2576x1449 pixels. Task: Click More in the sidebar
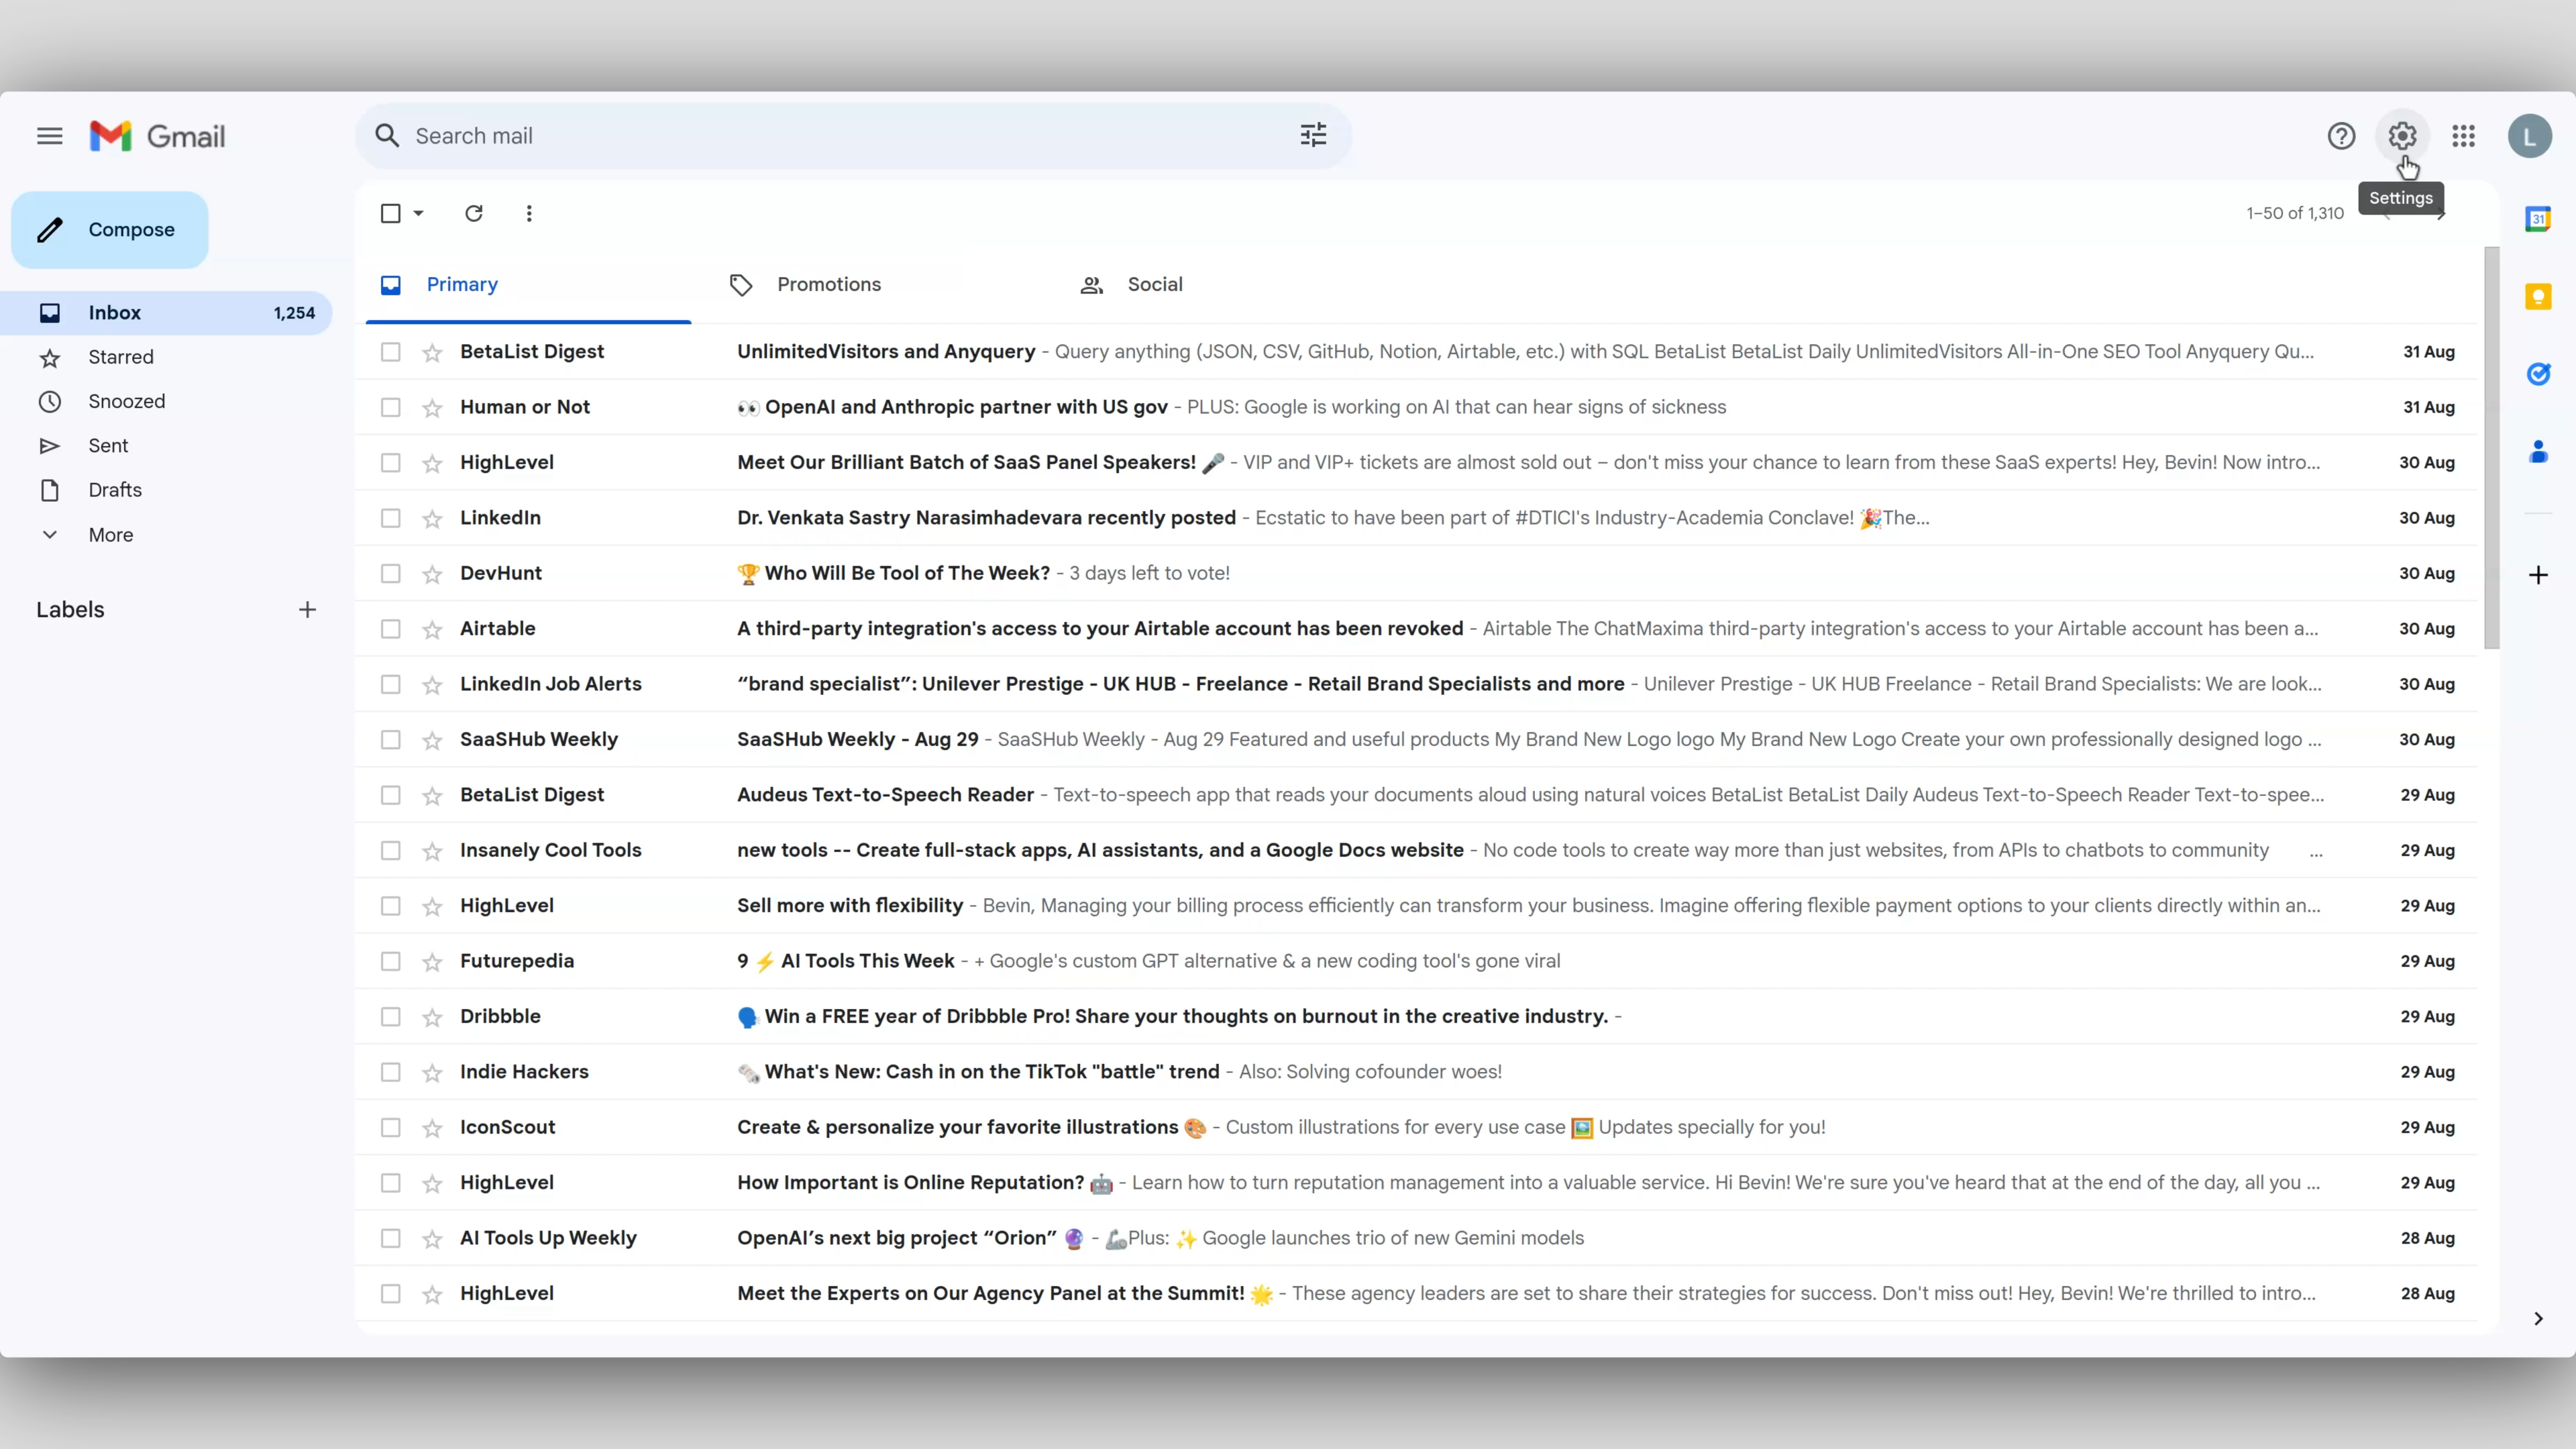(111, 534)
